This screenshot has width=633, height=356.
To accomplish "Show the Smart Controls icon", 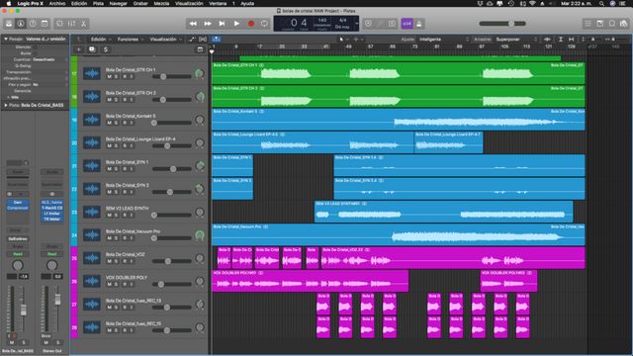I will click(59, 24).
